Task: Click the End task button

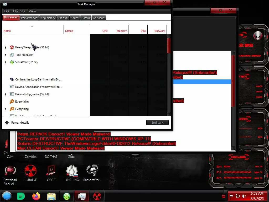Action: [157, 123]
